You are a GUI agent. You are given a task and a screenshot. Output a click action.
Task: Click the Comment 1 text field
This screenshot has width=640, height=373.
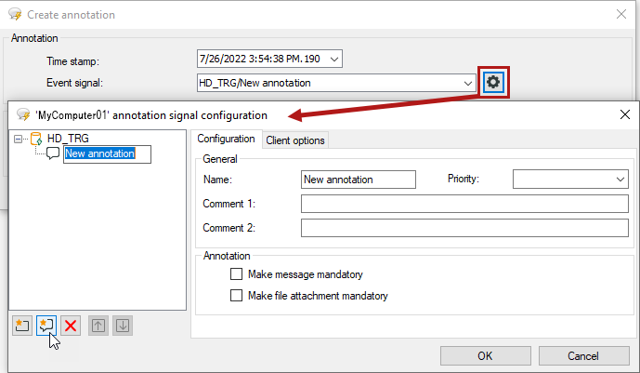pos(464,204)
